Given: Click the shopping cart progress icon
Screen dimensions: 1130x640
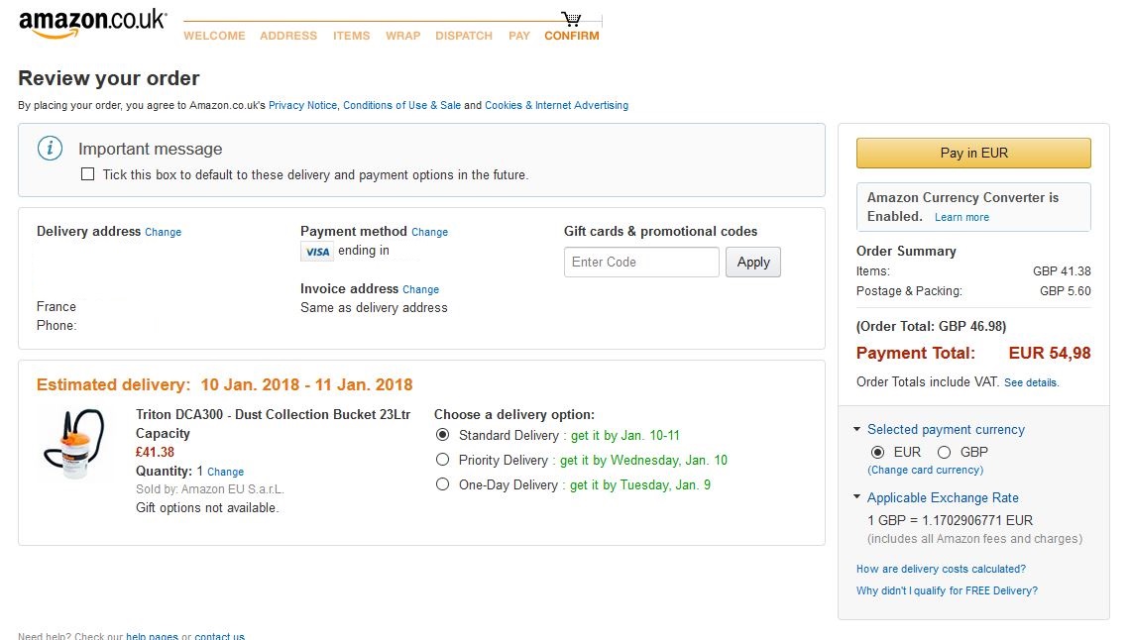Looking at the screenshot, I should [571, 19].
